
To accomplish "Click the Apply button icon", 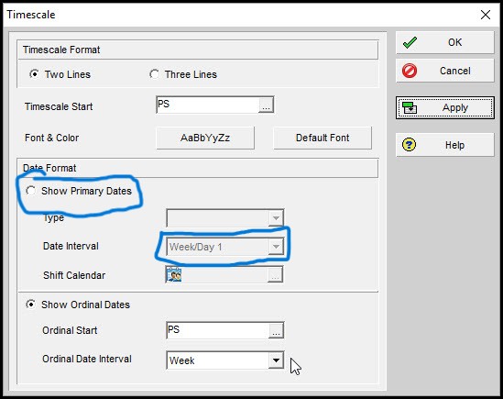I will click(x=410, y=108).
